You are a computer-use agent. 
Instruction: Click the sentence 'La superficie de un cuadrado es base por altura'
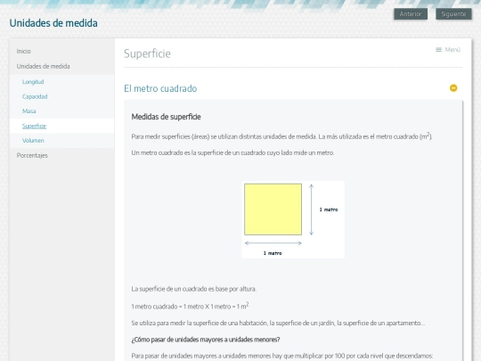[x=194, y=289]
